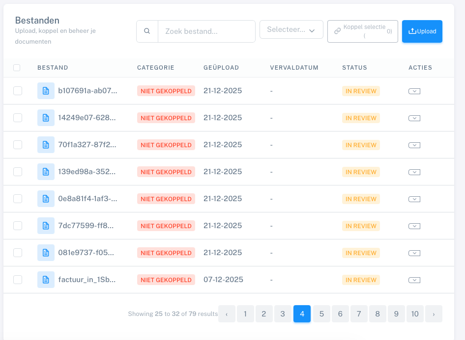This screenshot has height=340, width=465.
Task: Click file icon for 14249e07-628 document
Action: (46, 118)
